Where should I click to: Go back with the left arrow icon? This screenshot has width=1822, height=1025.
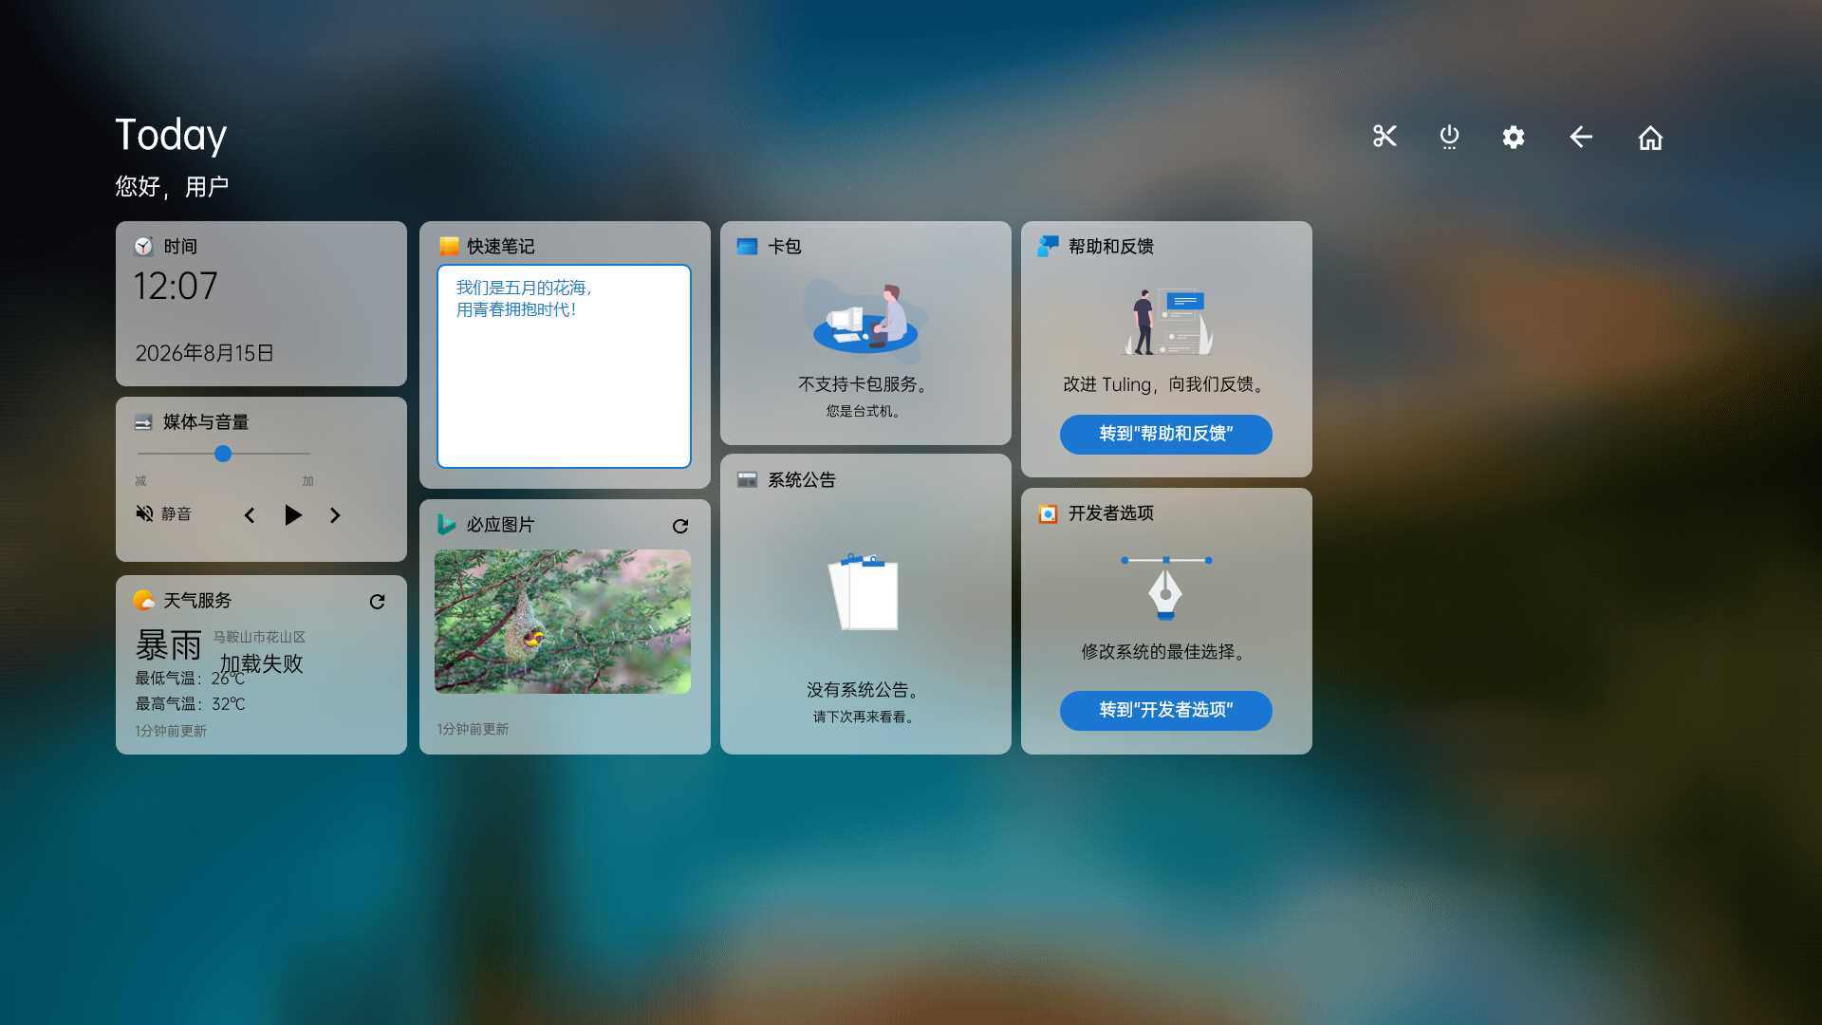[x=1580, y=137]
